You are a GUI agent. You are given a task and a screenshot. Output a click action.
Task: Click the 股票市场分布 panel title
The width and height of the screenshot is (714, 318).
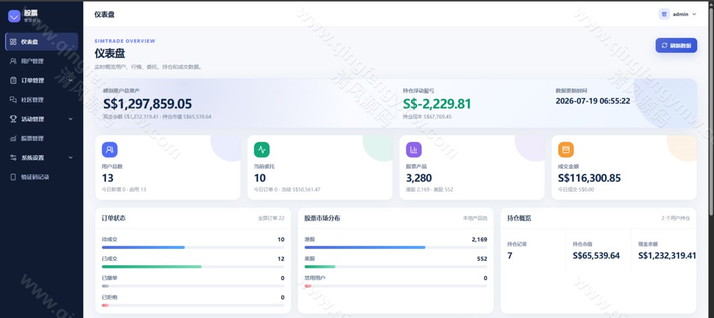click(322, 218)
